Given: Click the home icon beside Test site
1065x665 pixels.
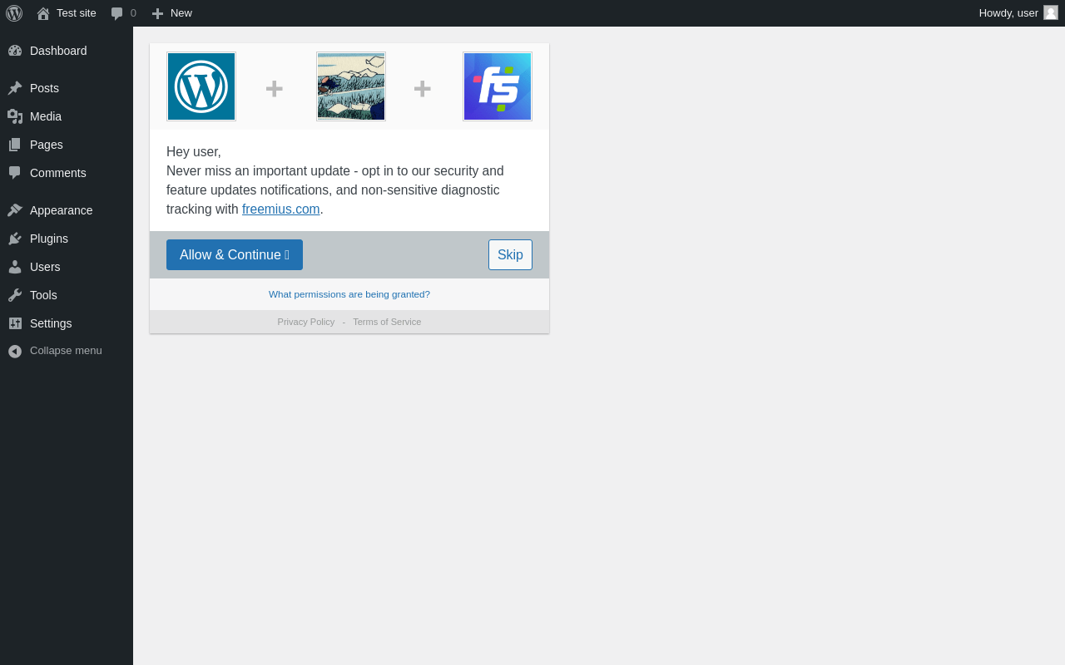Looking at the screenshot, I should pos(43,13).
